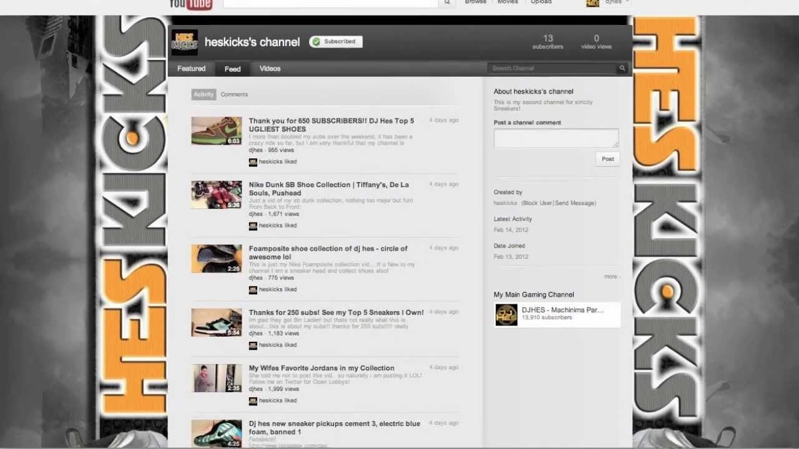Click 'heskicks' creator name under Created by
The image size is (799, 449).
click(x=506, y=203)
